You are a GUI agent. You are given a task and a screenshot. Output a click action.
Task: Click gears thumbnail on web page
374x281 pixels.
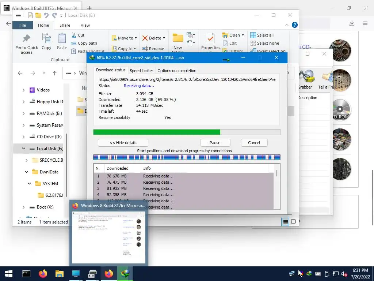point(340,51)
